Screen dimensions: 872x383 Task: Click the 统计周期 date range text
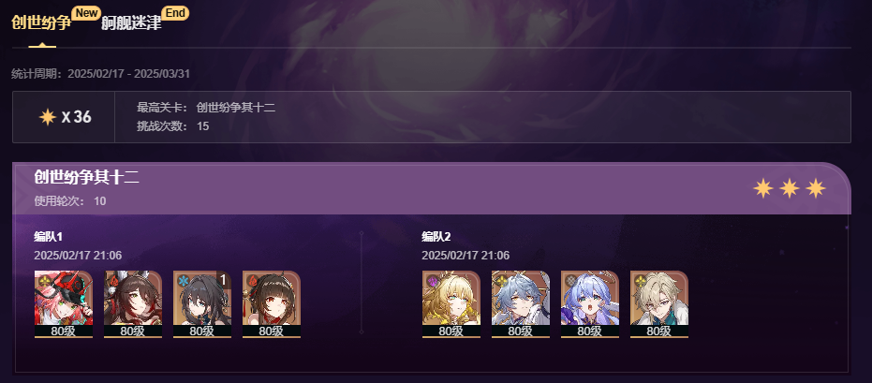[101, 74]
